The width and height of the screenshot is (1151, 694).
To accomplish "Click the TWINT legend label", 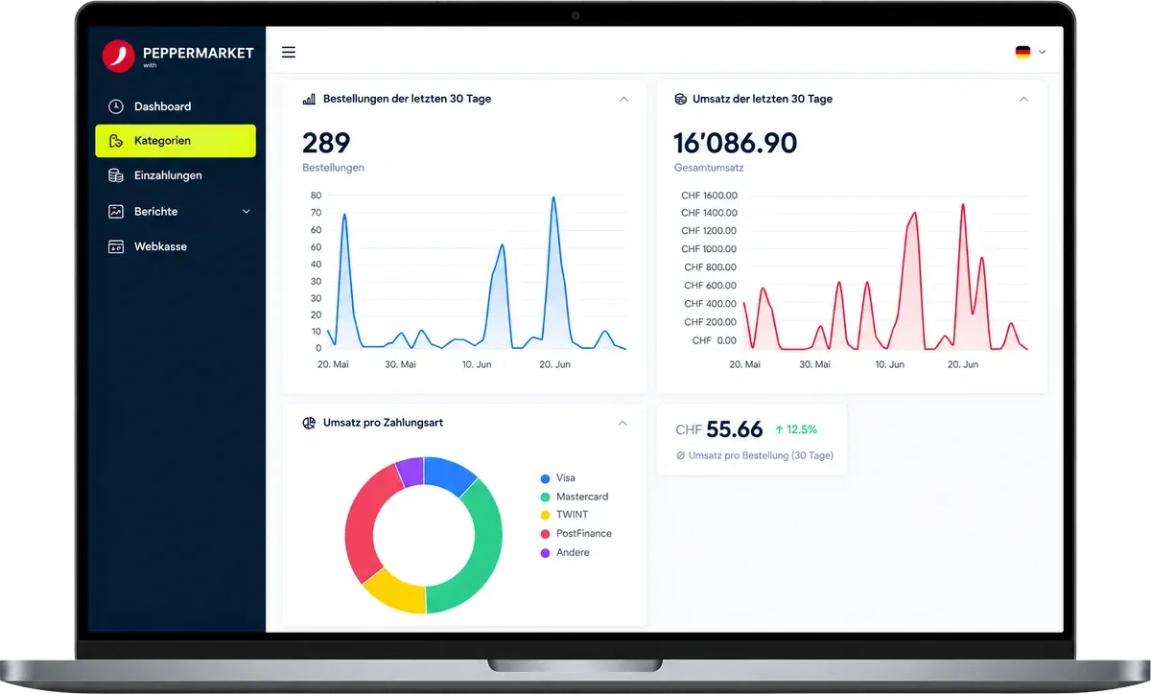I will (573, 515).
